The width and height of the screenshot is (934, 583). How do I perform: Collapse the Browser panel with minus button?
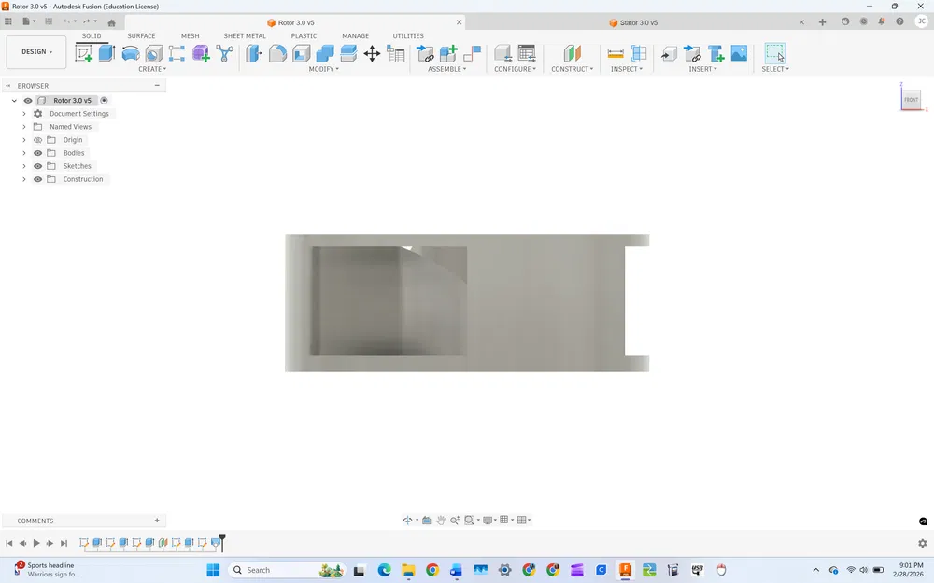coord(157,86)
